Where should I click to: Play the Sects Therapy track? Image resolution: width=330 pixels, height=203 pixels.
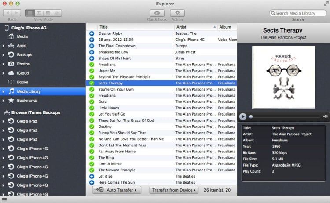242,116
